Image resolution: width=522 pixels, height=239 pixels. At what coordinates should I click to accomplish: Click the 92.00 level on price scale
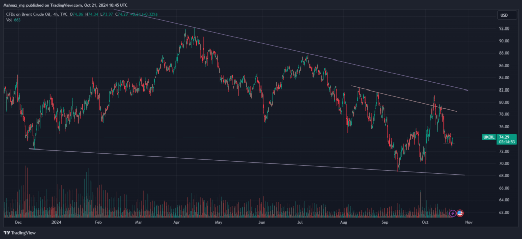[504, 29]
